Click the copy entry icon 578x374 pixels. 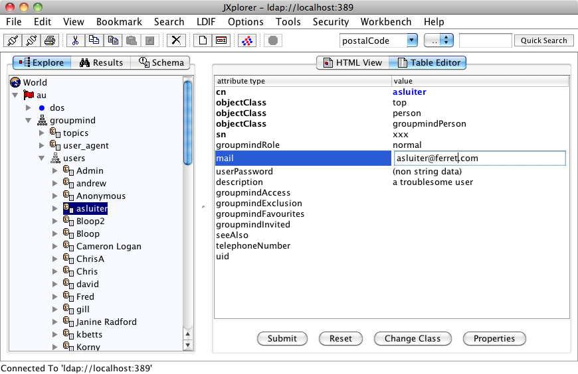(x=94, y=40)
